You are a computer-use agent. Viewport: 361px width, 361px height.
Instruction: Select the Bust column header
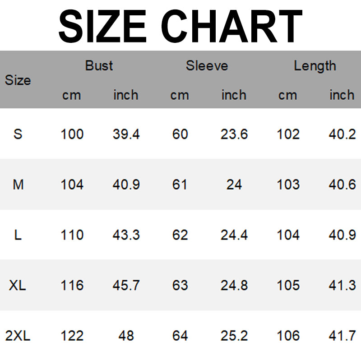tap(99, 66)
